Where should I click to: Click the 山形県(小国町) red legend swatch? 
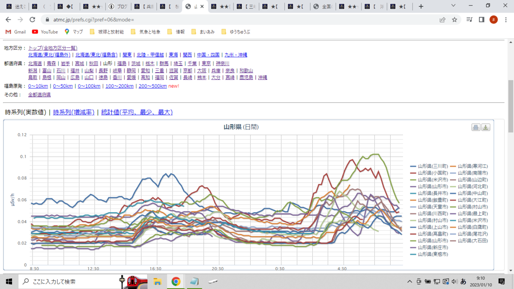413,173
